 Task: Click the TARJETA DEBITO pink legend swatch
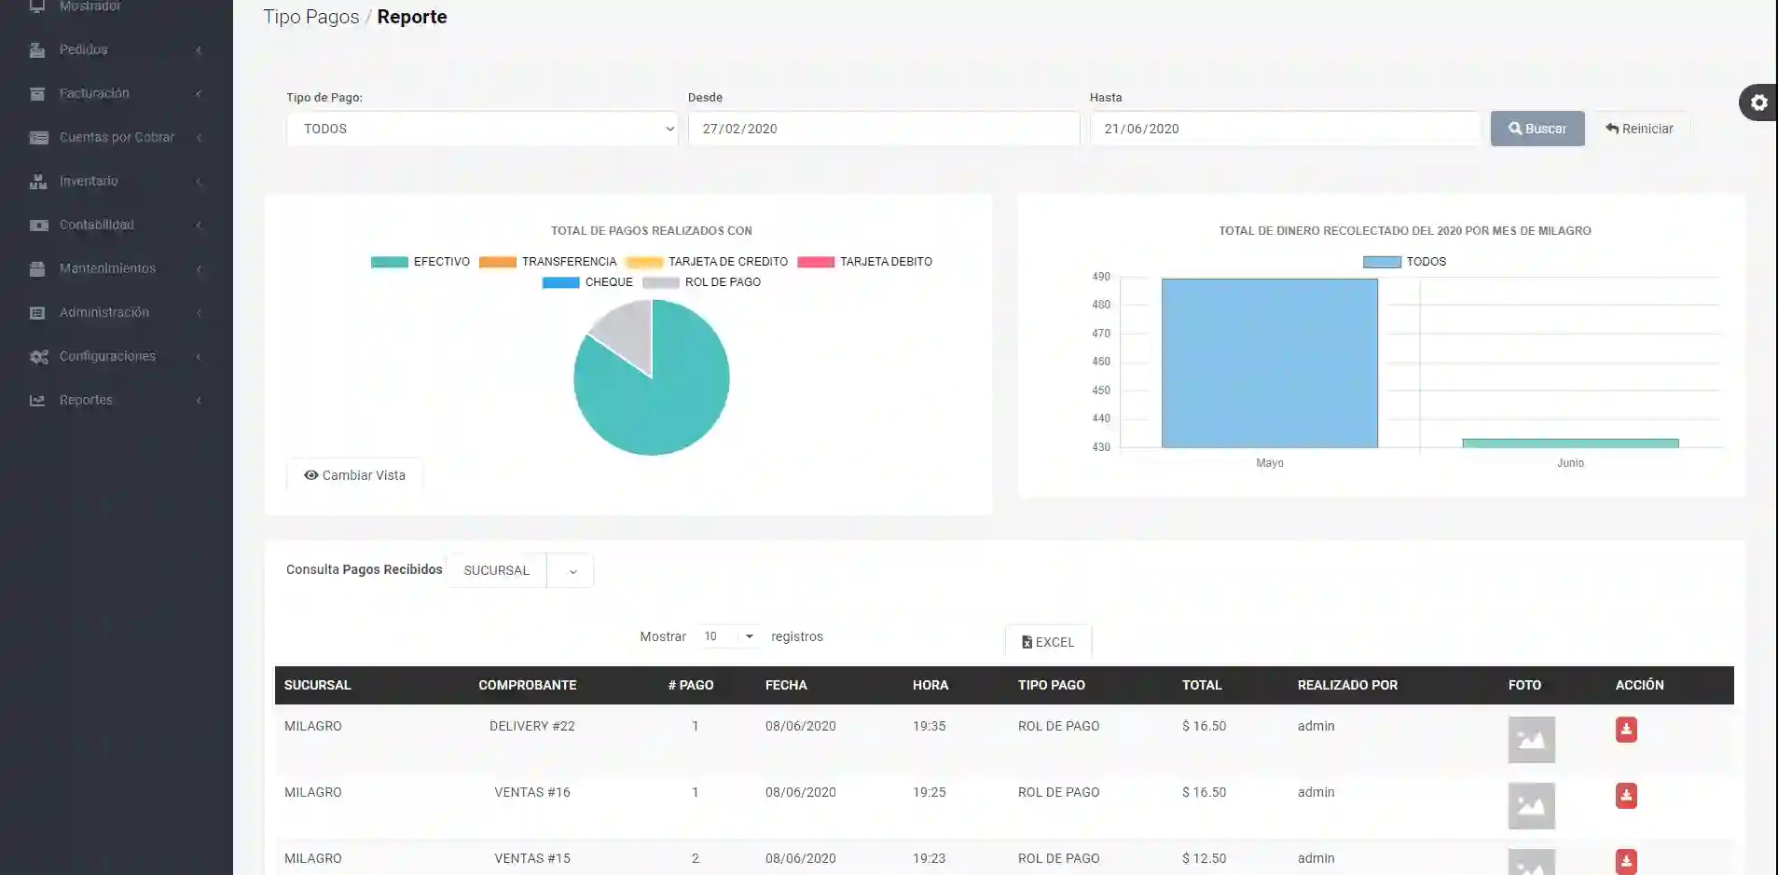click(x=816, y=262)
